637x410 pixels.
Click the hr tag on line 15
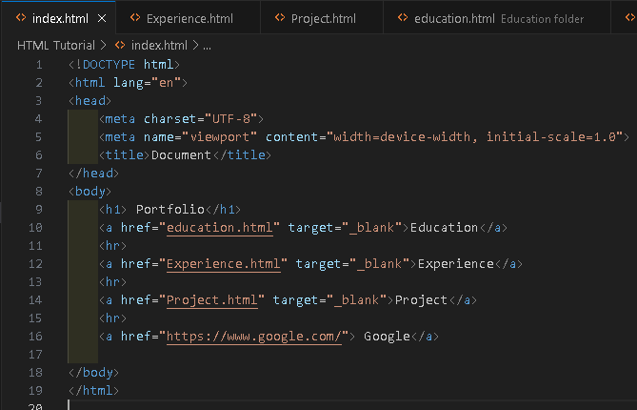[113, 318]
